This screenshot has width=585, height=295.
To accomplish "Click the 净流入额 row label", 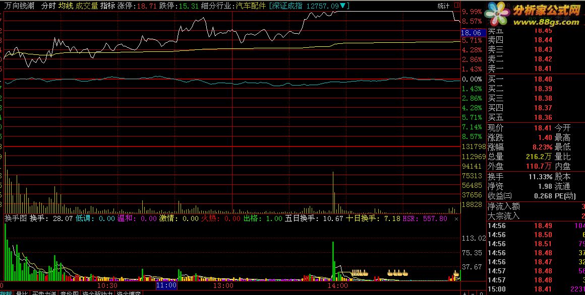I will click(504, 206).
